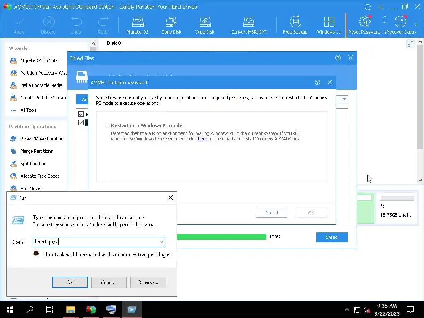Select Restart into Windows PE mode radio
The width and height of the screenshot is (424, 318).
[107, 125]
